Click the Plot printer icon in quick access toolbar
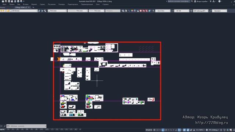The image size is (235, 132). (x=18, y=1)
